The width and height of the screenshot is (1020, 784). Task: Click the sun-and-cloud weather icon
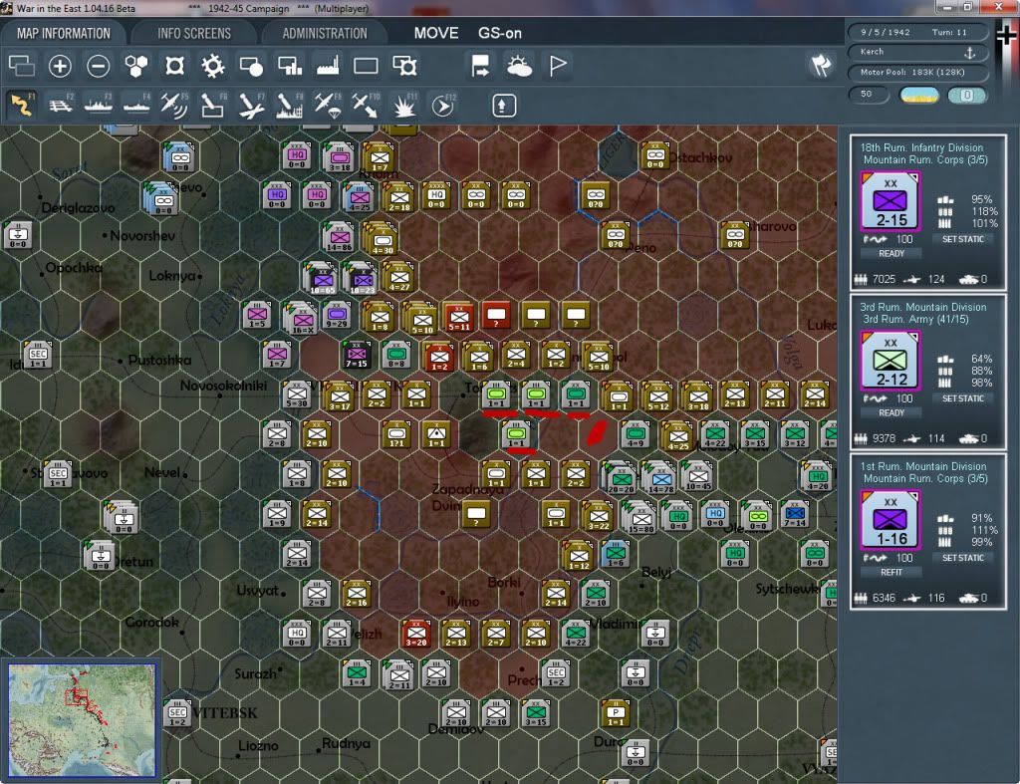519,66
